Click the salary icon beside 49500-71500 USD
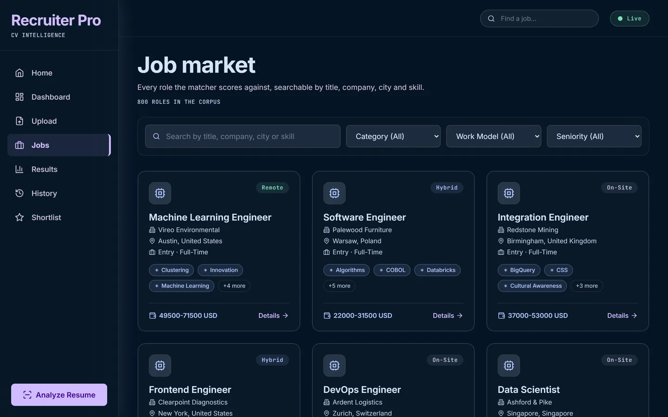The width and height of the screenshot is (668, 417). point(153,316)
